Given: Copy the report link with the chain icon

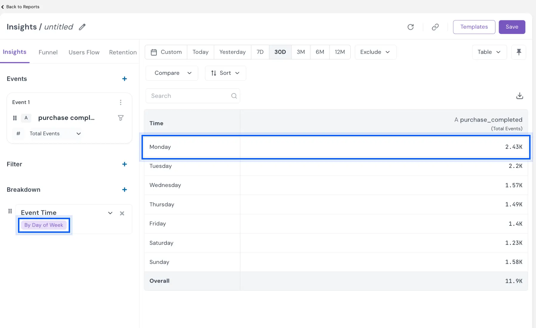Looking at the screenshot, I should [x=435, y=27].
